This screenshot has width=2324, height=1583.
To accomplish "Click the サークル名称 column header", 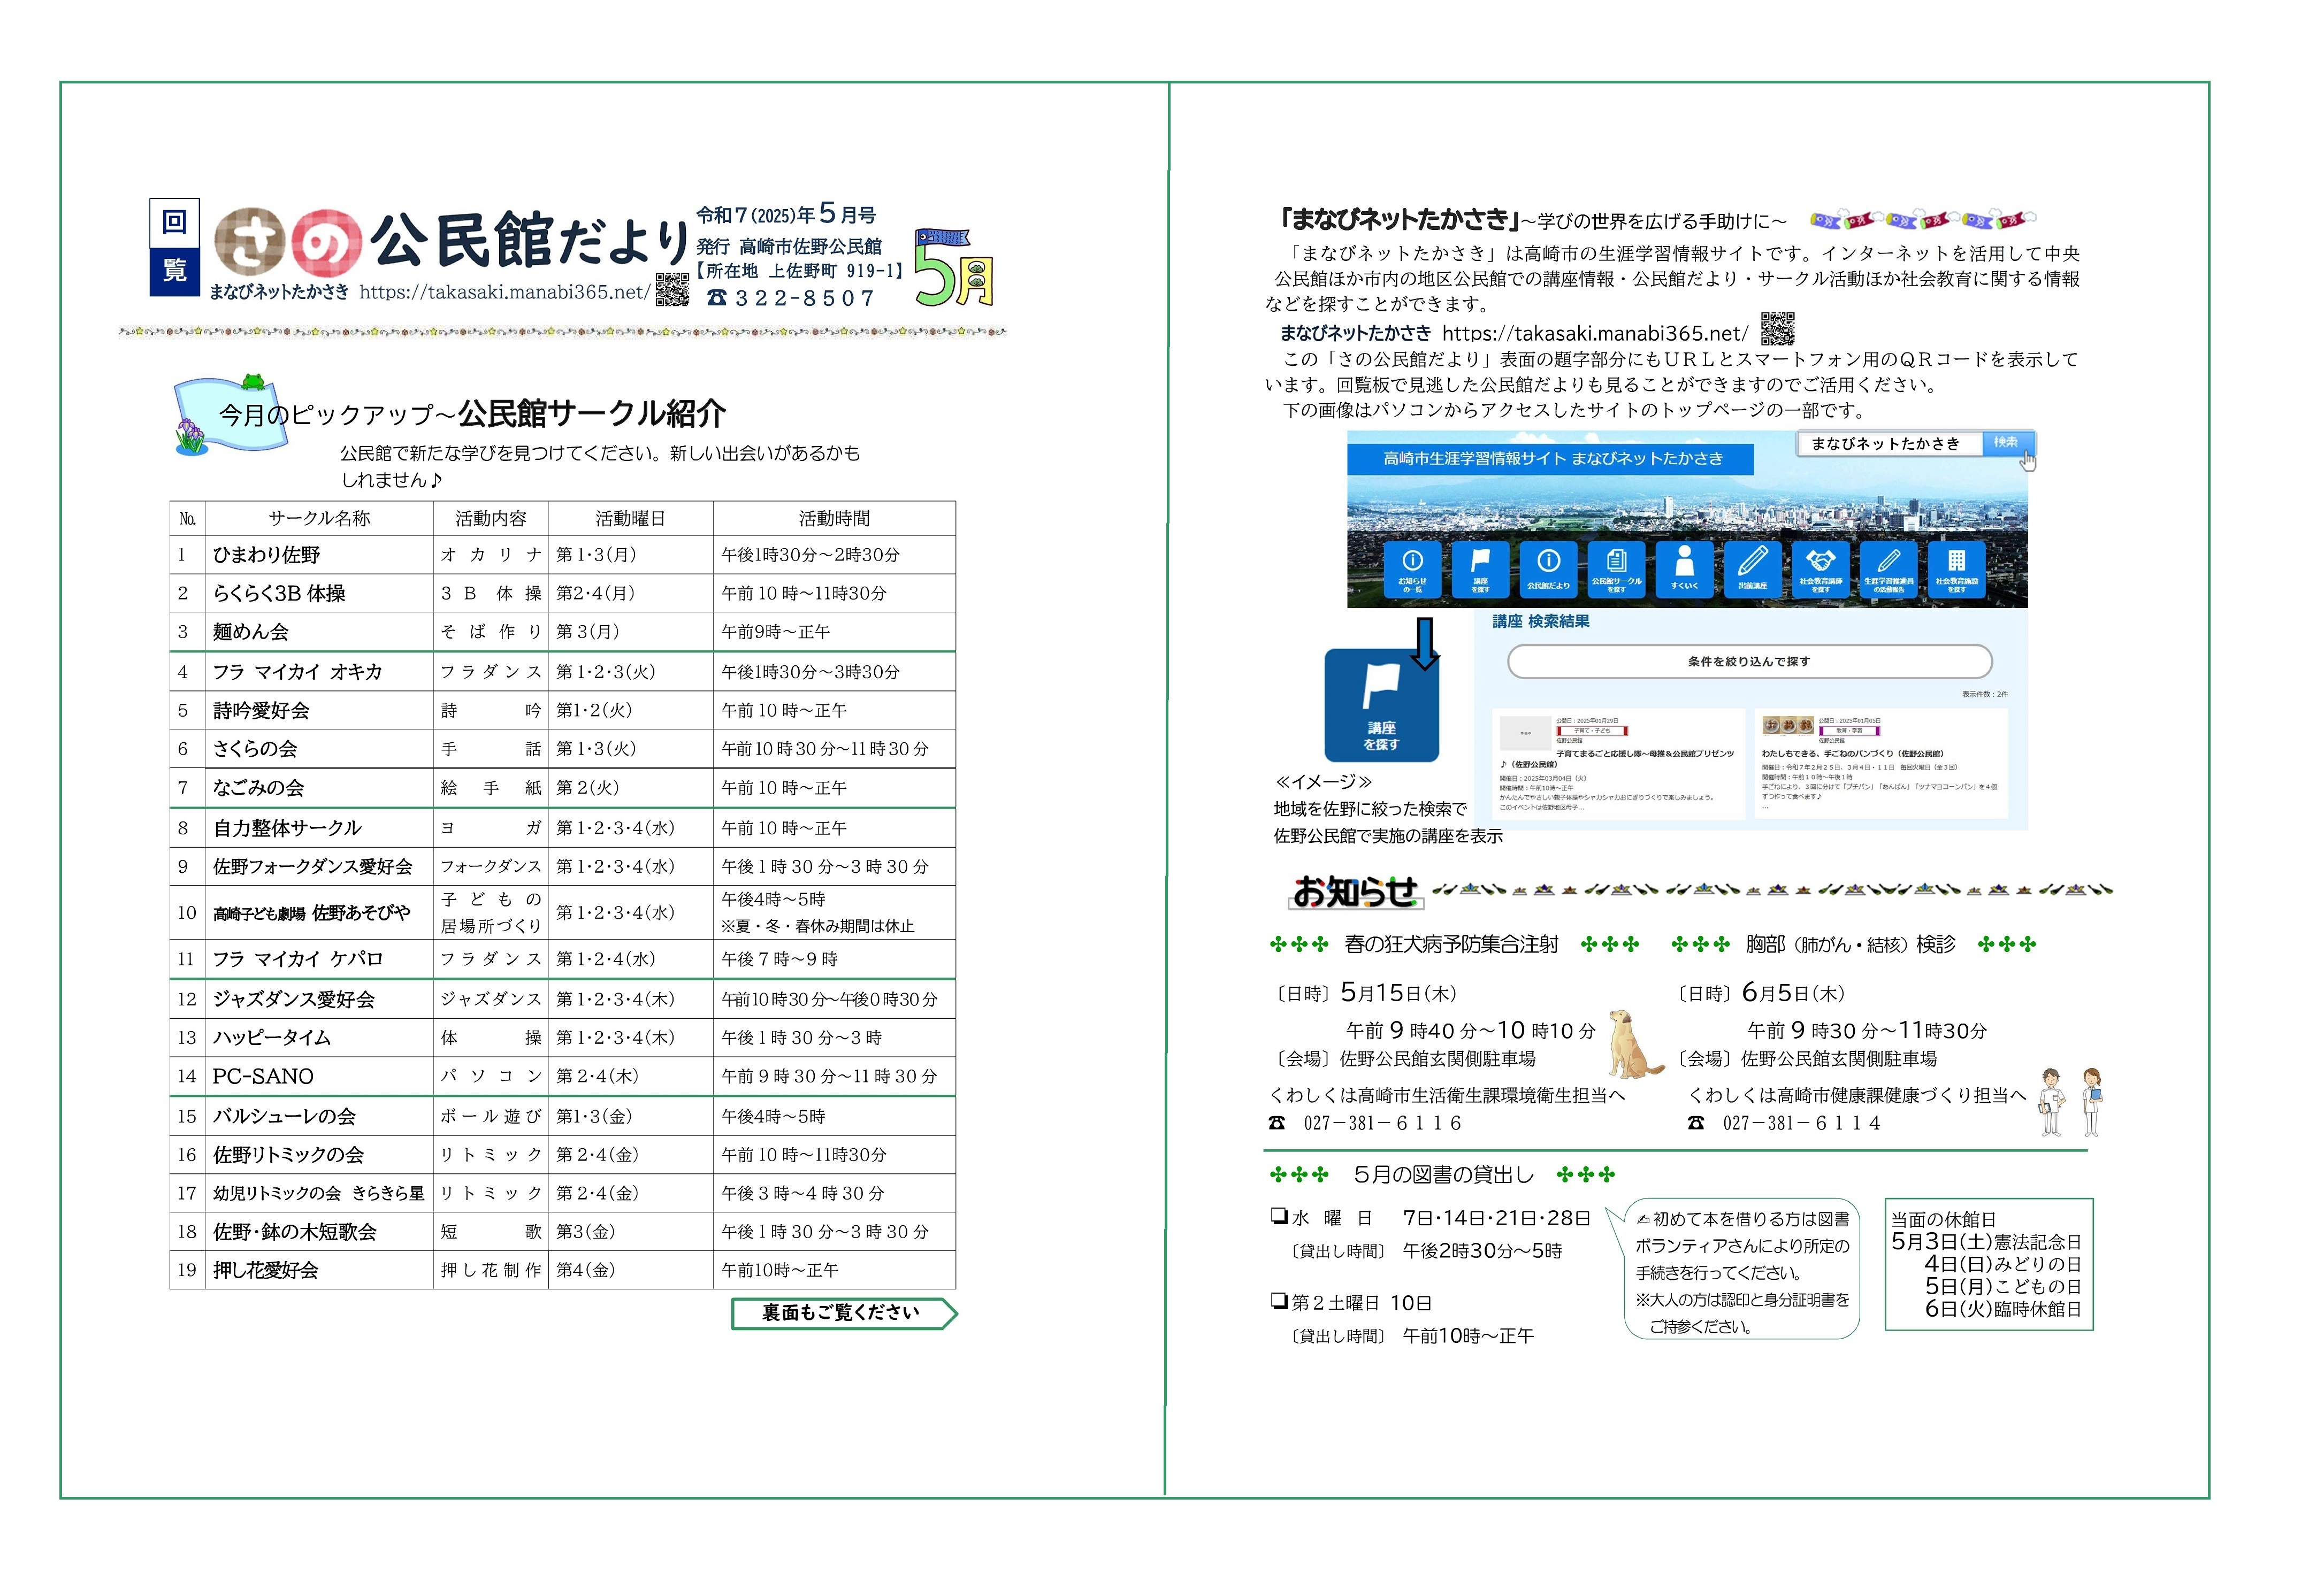I will [319, 518].
